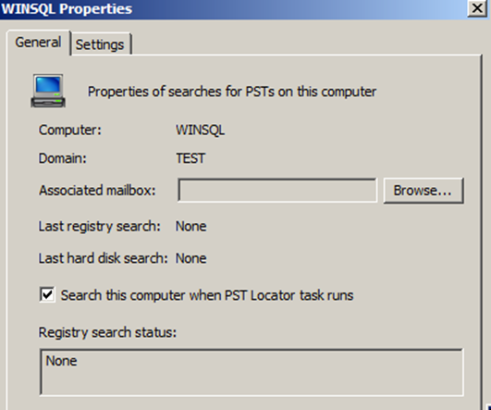The height and width of the screenshot is (410, 491).
Task: Click the WINSQL computer name value
Action: pyautogui.click(x=200, y=130)
